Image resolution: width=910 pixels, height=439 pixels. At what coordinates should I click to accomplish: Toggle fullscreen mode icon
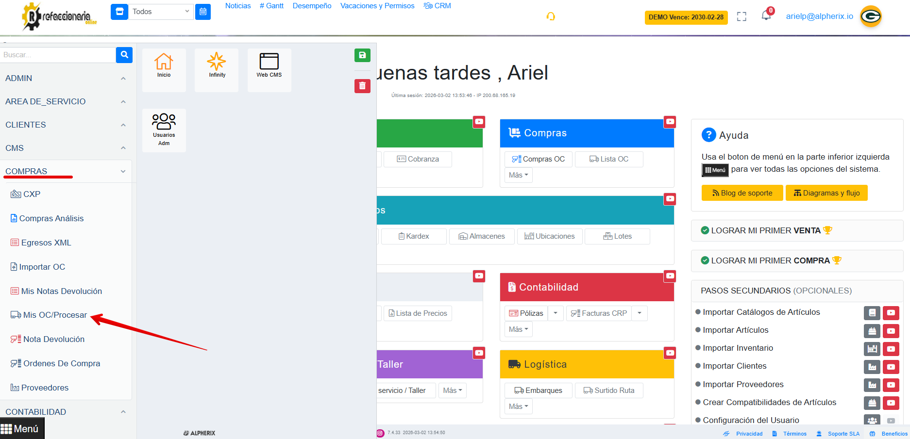pos(741,17)
